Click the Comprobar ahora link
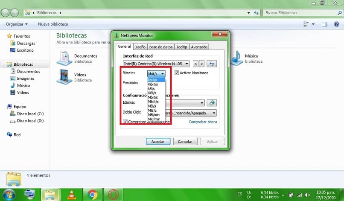Image resolution: width=344 pixels, height=201 pixels. [x=203, y=122]
